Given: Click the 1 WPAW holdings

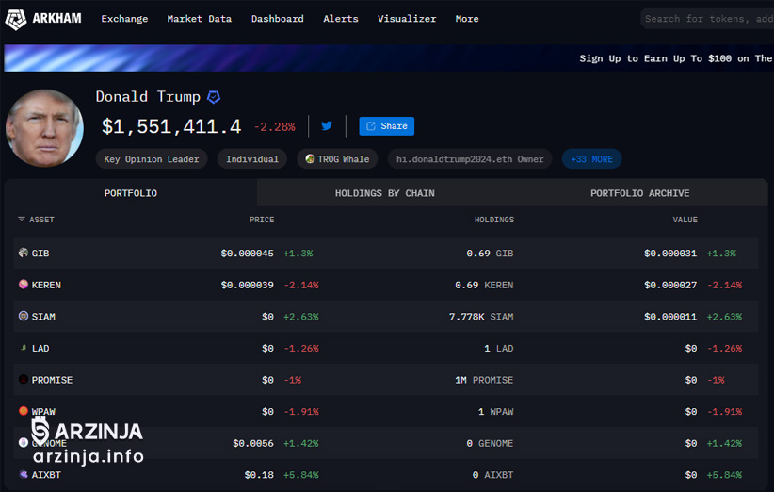Looking at the screenshot, I should point(496,412).
